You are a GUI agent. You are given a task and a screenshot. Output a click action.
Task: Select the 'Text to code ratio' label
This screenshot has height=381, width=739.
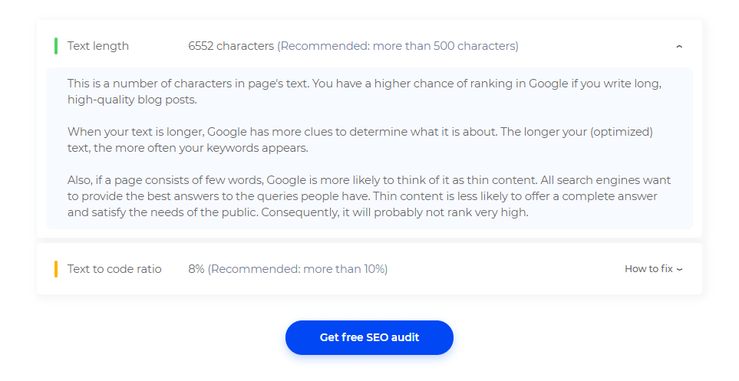pos(114,269)
